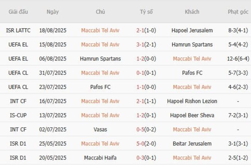Click Hapoel Rishon Lezion team link
251x165 pixels.
coord(192,101)
